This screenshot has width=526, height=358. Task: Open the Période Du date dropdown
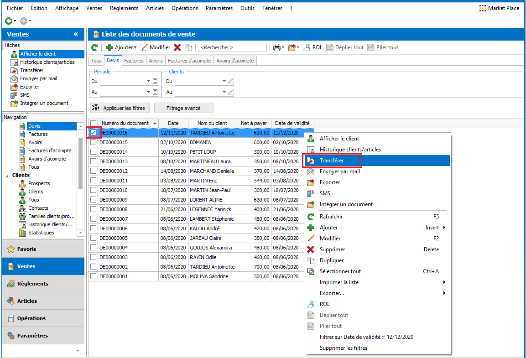pyautogui.click(x=149, y=81)
